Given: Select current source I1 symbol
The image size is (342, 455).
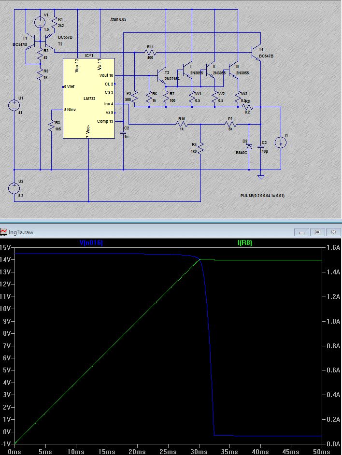Looking at the screenshot, I should (x=281, y=142).
